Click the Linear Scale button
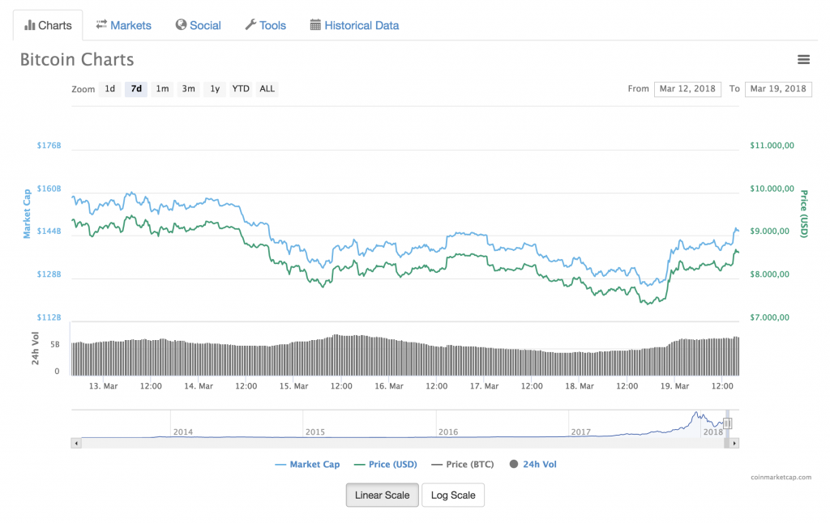Viewport: 830px width, 523px height. point(382,495)
